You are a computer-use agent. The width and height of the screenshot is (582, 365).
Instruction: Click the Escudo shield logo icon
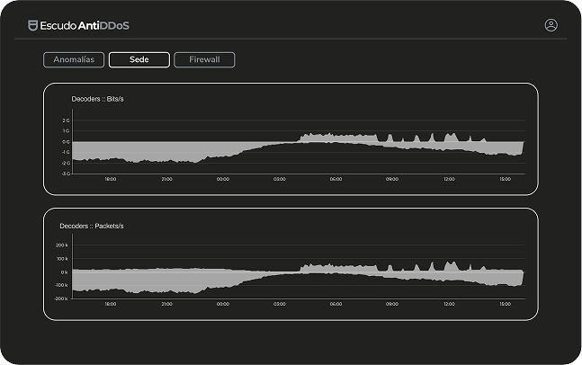(33, 25)
